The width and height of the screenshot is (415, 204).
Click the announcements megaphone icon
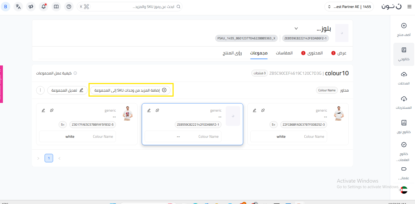pos(31,7)
